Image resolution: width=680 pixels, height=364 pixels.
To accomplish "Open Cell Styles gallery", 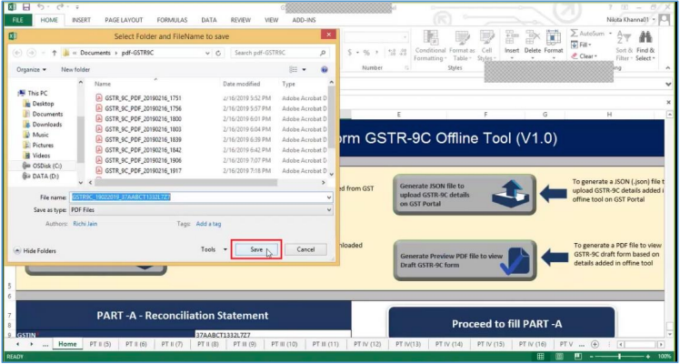I will point(486,46).
